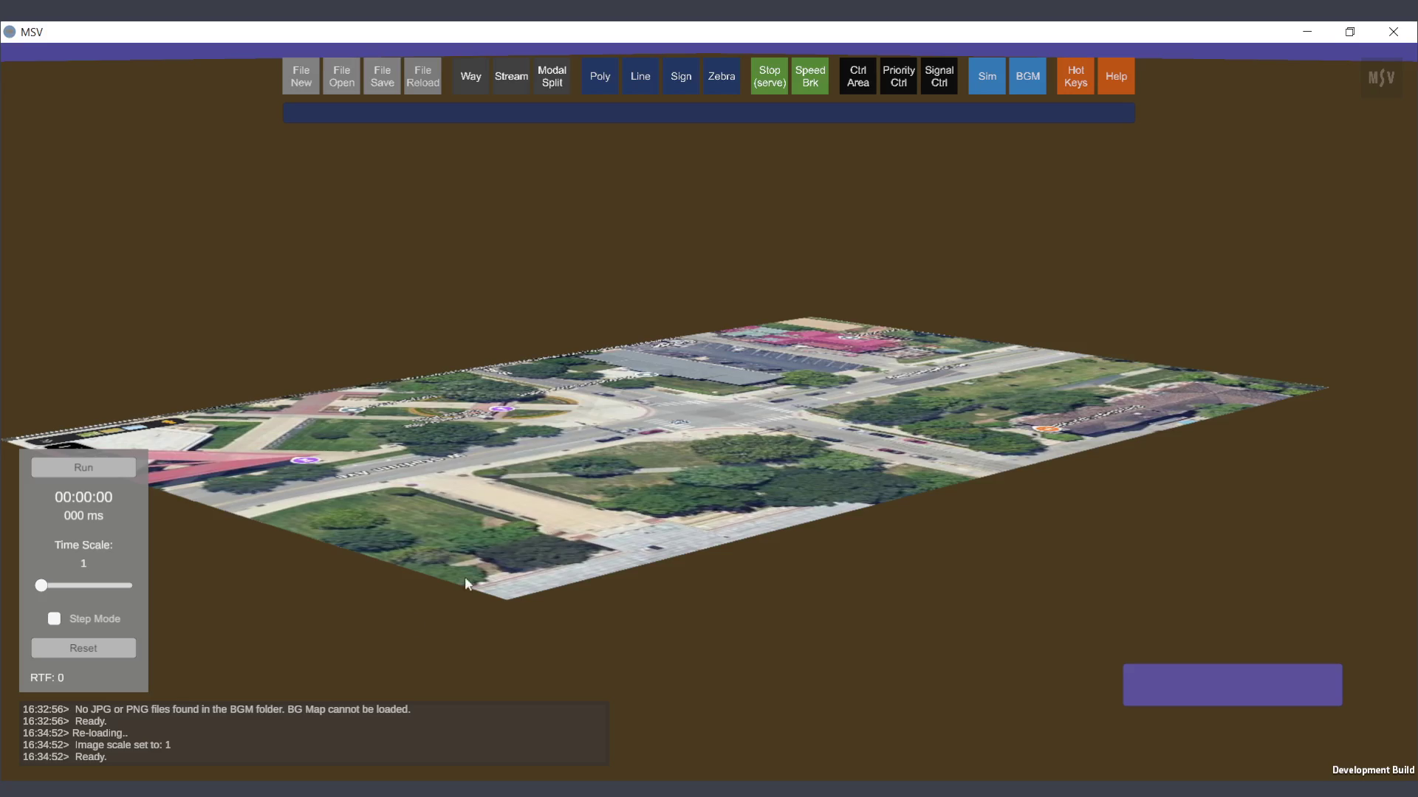Screen dimensions: 1418x797
Task: Choose the Speed Brk tool
Action: 810,76
